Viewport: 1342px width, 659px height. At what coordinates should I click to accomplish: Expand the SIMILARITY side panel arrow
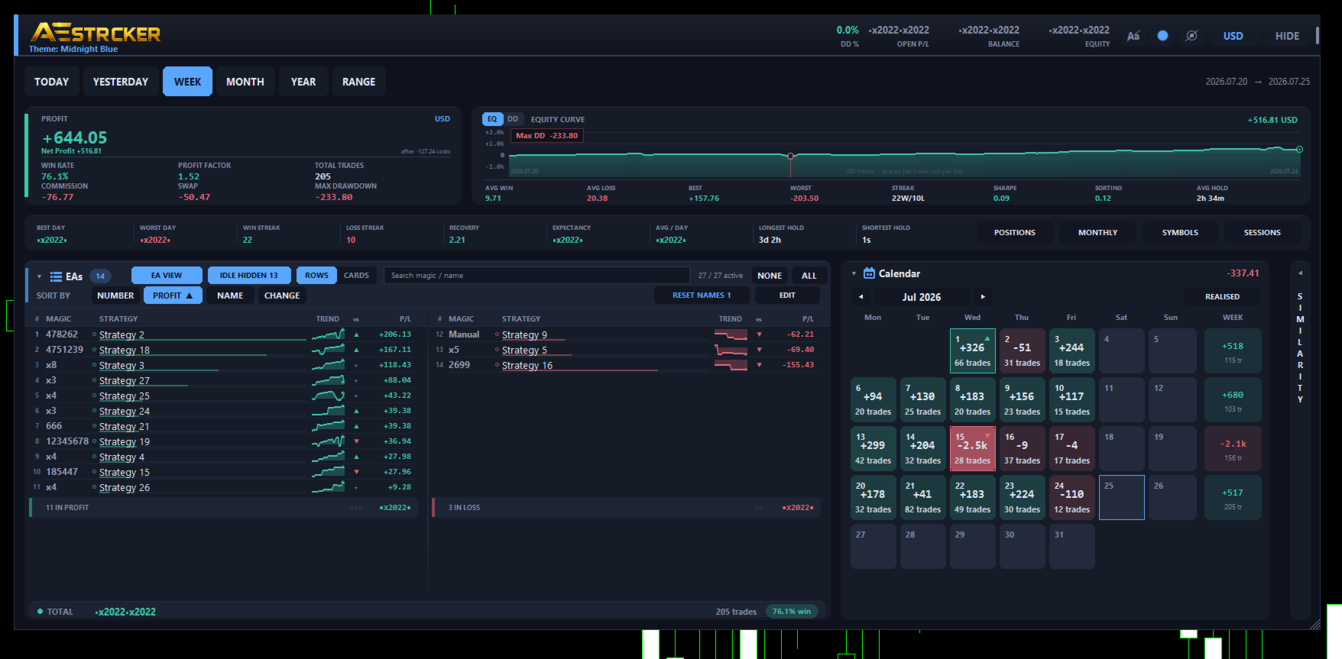coord(1300,273)
